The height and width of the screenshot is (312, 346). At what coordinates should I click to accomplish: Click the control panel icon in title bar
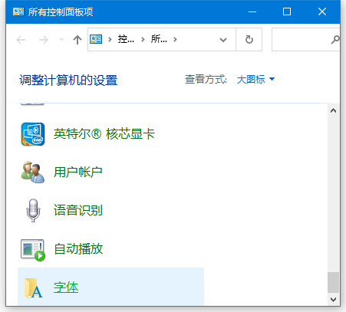coord(18,11)
